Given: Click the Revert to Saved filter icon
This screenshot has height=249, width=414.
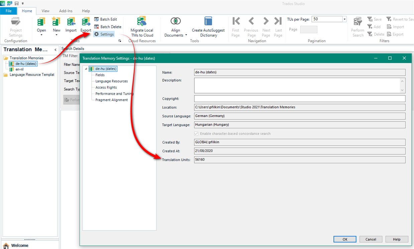Looking at the screenshot, I should tap(389, 19).
